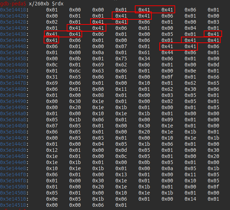230x210 pixels.
Task: Select the 0x61 byte in row 0x5e14450
Action: (x=143, y=52)
